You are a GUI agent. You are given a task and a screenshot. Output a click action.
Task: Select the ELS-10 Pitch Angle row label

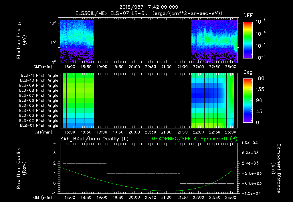coord(39,80)
